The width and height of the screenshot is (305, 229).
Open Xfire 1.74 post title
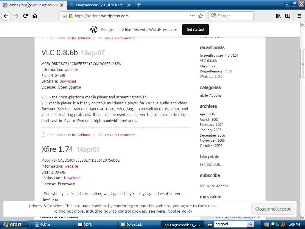[57, 149]
